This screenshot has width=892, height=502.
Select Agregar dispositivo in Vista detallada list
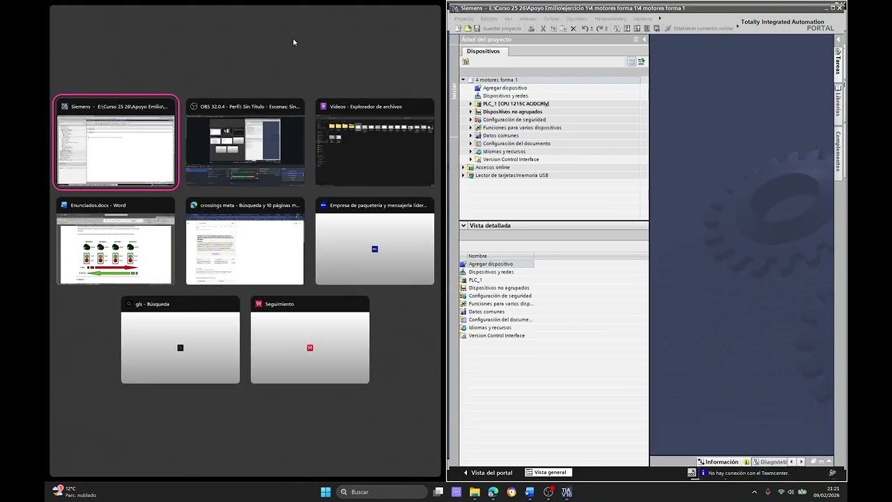[491, 264]
